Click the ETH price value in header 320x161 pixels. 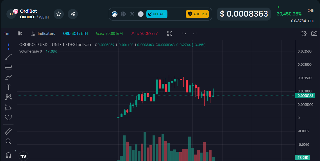click(303, 21)
